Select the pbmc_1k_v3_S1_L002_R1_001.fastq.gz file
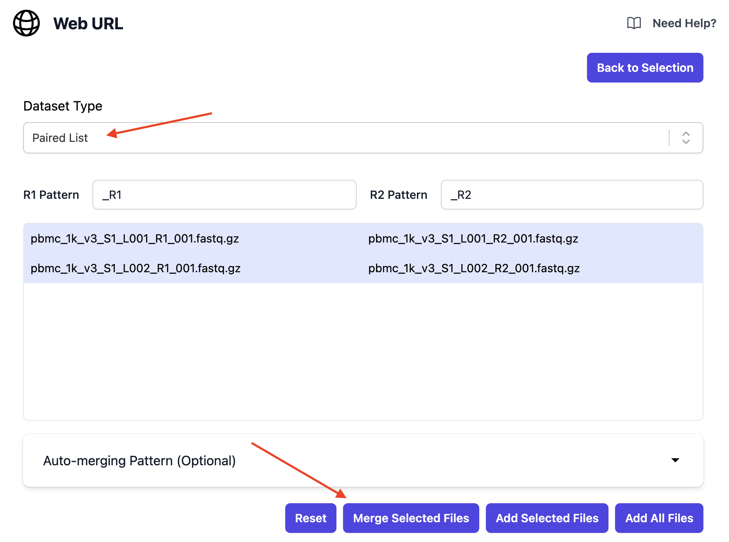Viewport: 729px width, 542px height. coord(136,268)
